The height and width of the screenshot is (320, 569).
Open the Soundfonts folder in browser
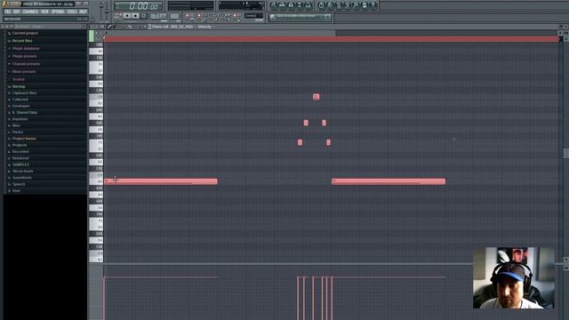point(22,178)
